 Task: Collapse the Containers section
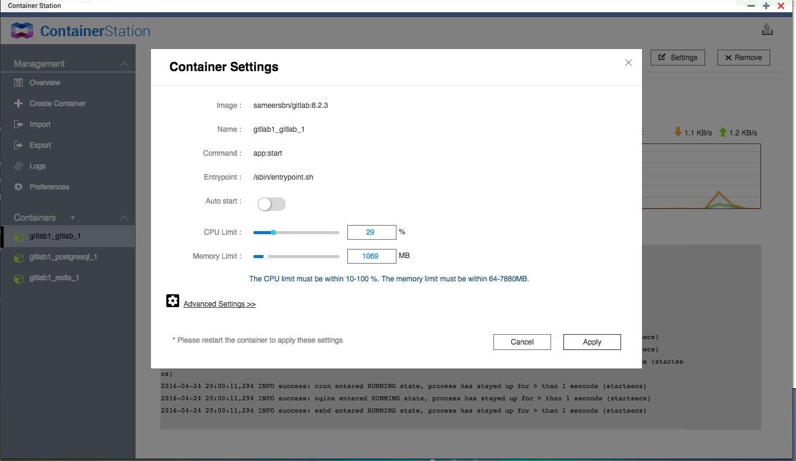124,218
